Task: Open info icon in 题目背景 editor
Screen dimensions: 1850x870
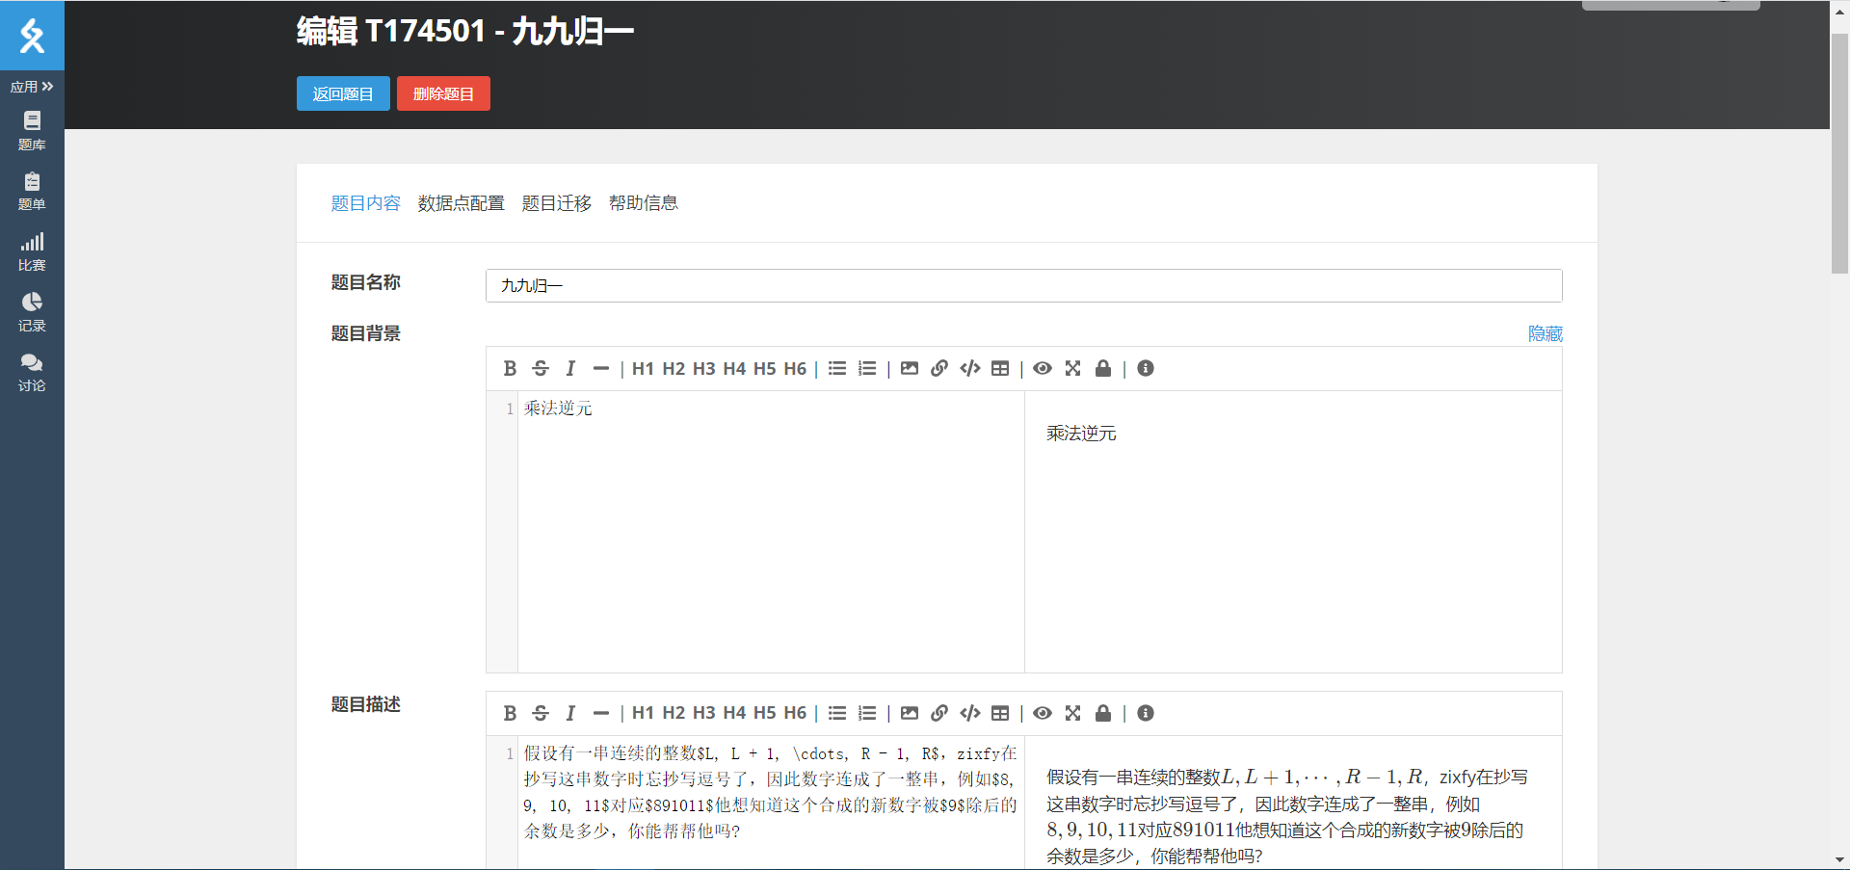Action: (1146, 368)
